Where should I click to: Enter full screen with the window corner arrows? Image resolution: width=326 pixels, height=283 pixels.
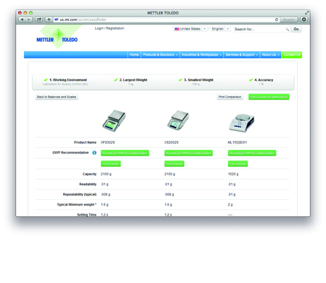click(x=306, y=12)
